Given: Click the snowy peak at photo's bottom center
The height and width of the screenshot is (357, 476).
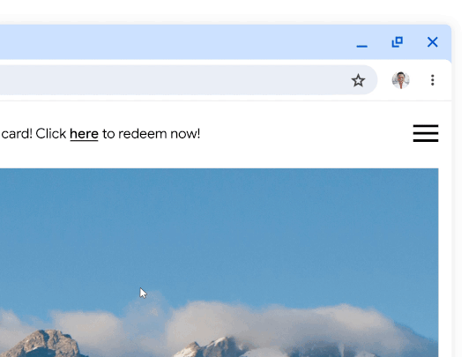Looking at the screenshot, I should tap(212, 347).
